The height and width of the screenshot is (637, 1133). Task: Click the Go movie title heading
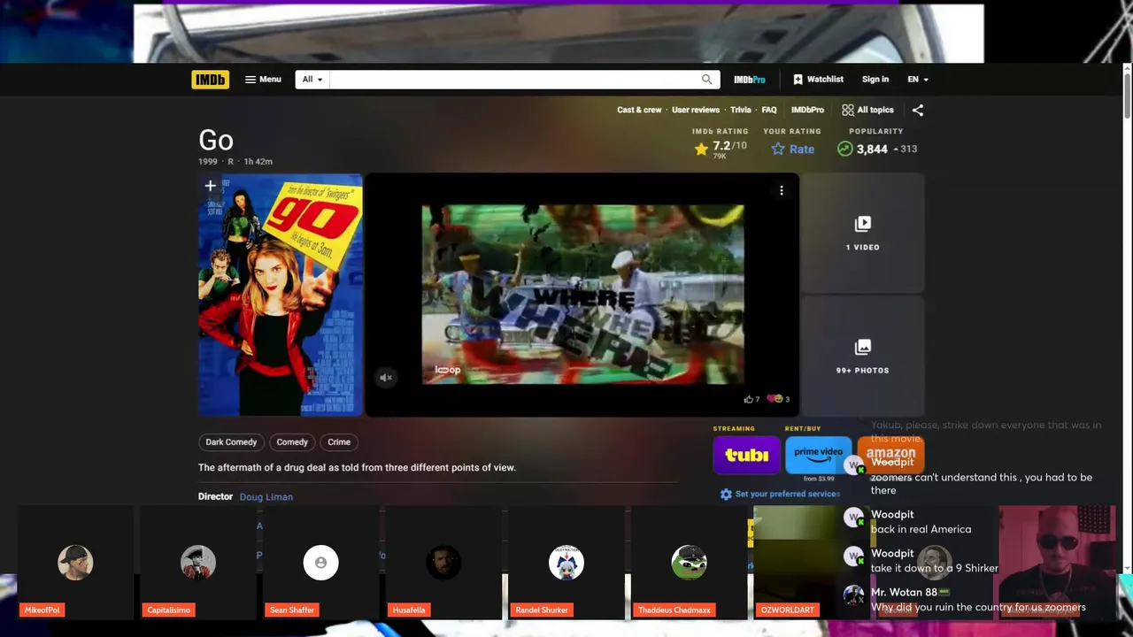[x=216, y=140]
